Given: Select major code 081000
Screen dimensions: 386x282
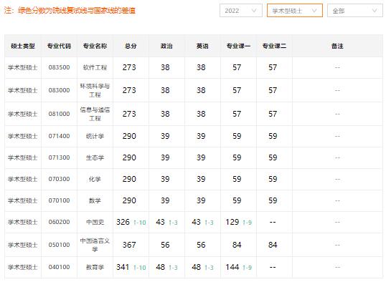Looking at the screenshot, I should [59, 114].
